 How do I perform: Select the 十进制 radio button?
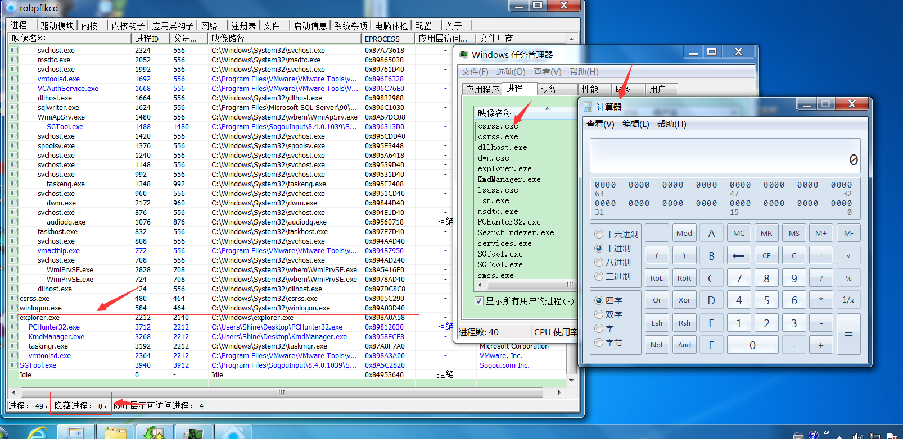coord(599,248)
